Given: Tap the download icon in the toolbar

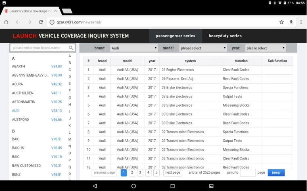Looking at the screenshot, I should pos(291,22).
